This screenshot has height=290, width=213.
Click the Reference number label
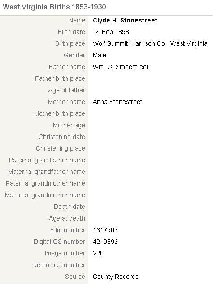point(59,265)
